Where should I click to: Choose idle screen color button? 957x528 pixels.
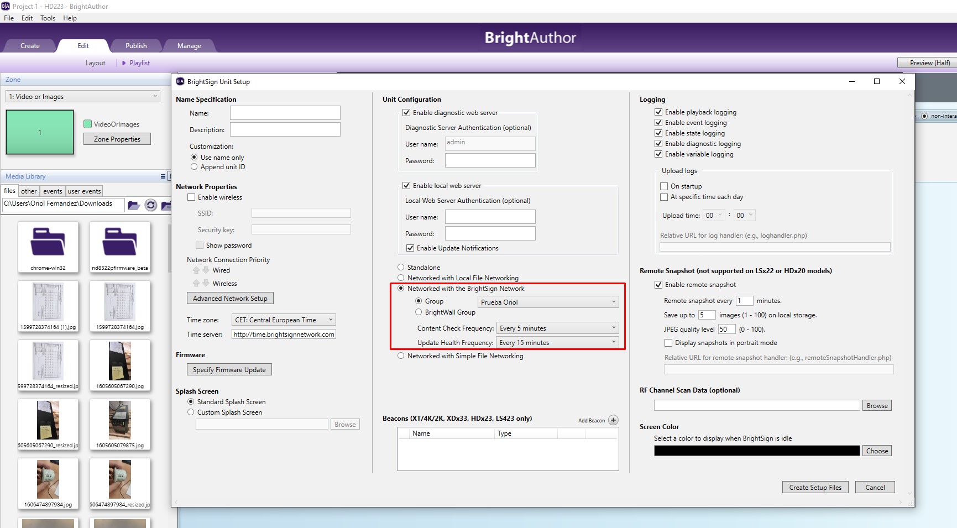tap(877, 451)
